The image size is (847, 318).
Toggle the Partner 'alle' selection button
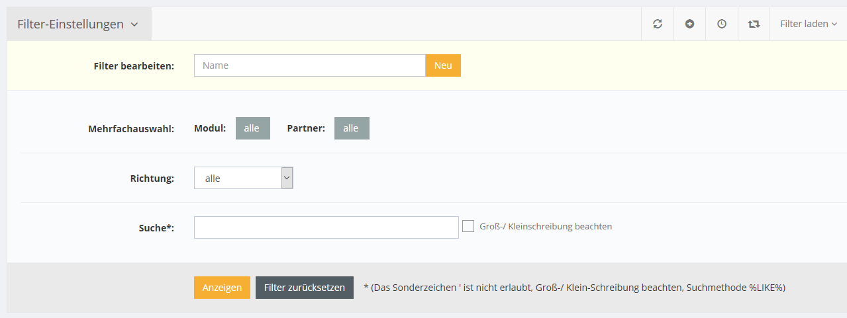(x=352, y=128)
